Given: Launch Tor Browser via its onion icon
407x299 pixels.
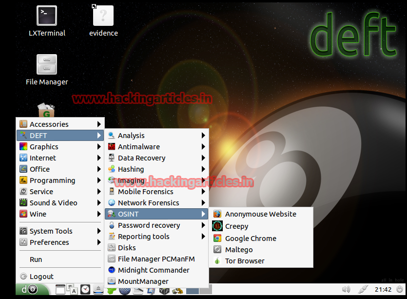Looking at the screenshot, I should [x=217, y=260].
